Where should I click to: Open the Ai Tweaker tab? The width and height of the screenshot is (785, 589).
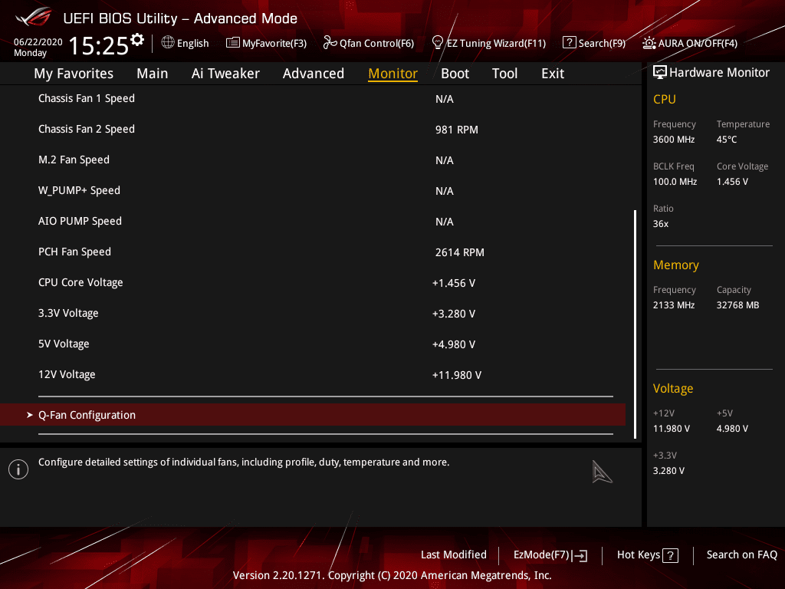[x=225, y=74]
